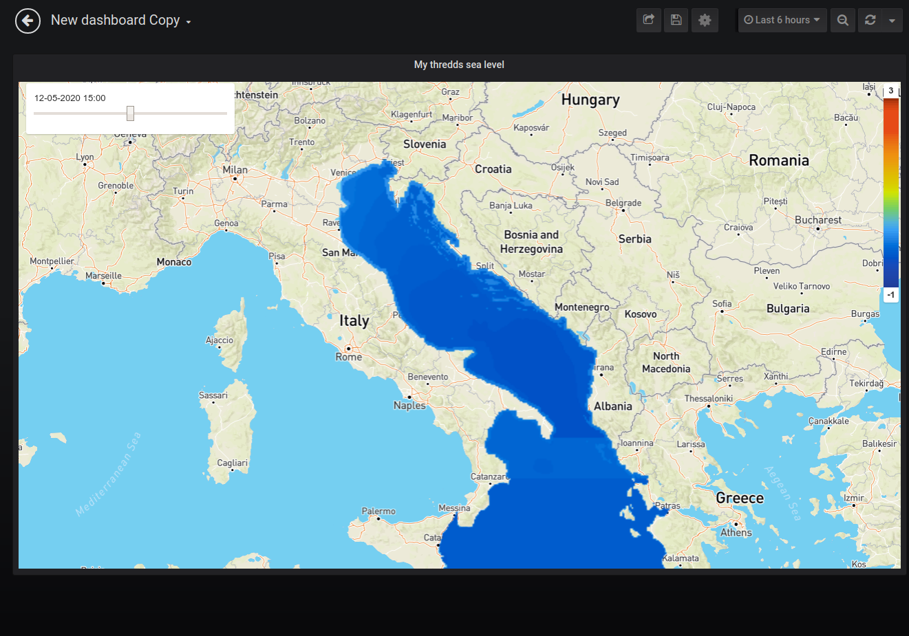Click the Hungary country label

coord(590,100)
